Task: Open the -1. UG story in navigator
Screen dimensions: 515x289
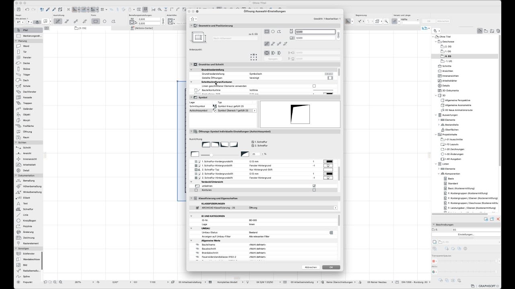Action: tap(448, 61)
